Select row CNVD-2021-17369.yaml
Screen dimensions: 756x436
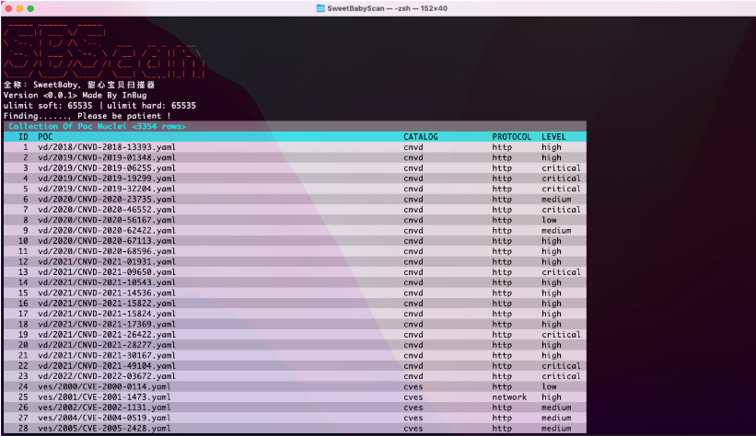coord(295,324)
